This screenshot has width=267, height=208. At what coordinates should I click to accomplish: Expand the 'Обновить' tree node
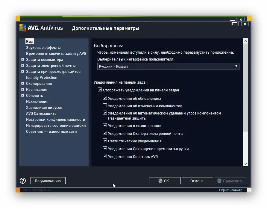point(22,96)
